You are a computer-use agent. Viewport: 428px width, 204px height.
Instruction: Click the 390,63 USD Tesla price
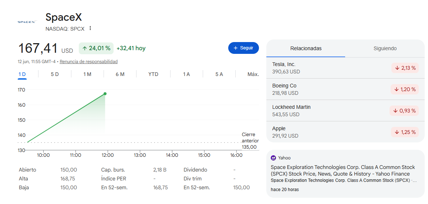pyautogui.click(x=286, y=72)
